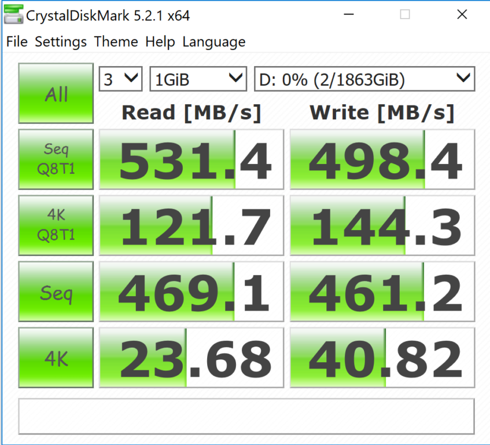Start the 4K Q8T1 benchmark

coord(56,225)
